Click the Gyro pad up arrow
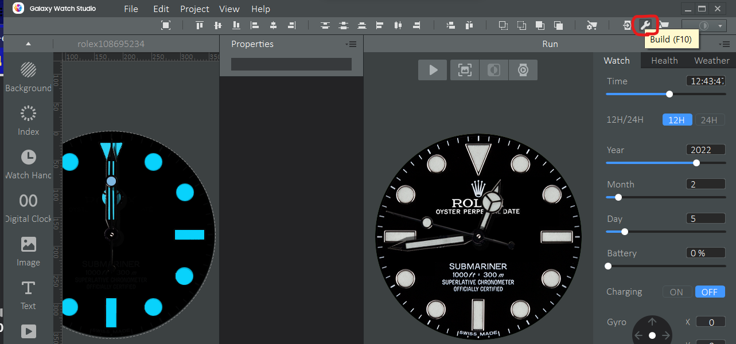 (x=652, y=322)
